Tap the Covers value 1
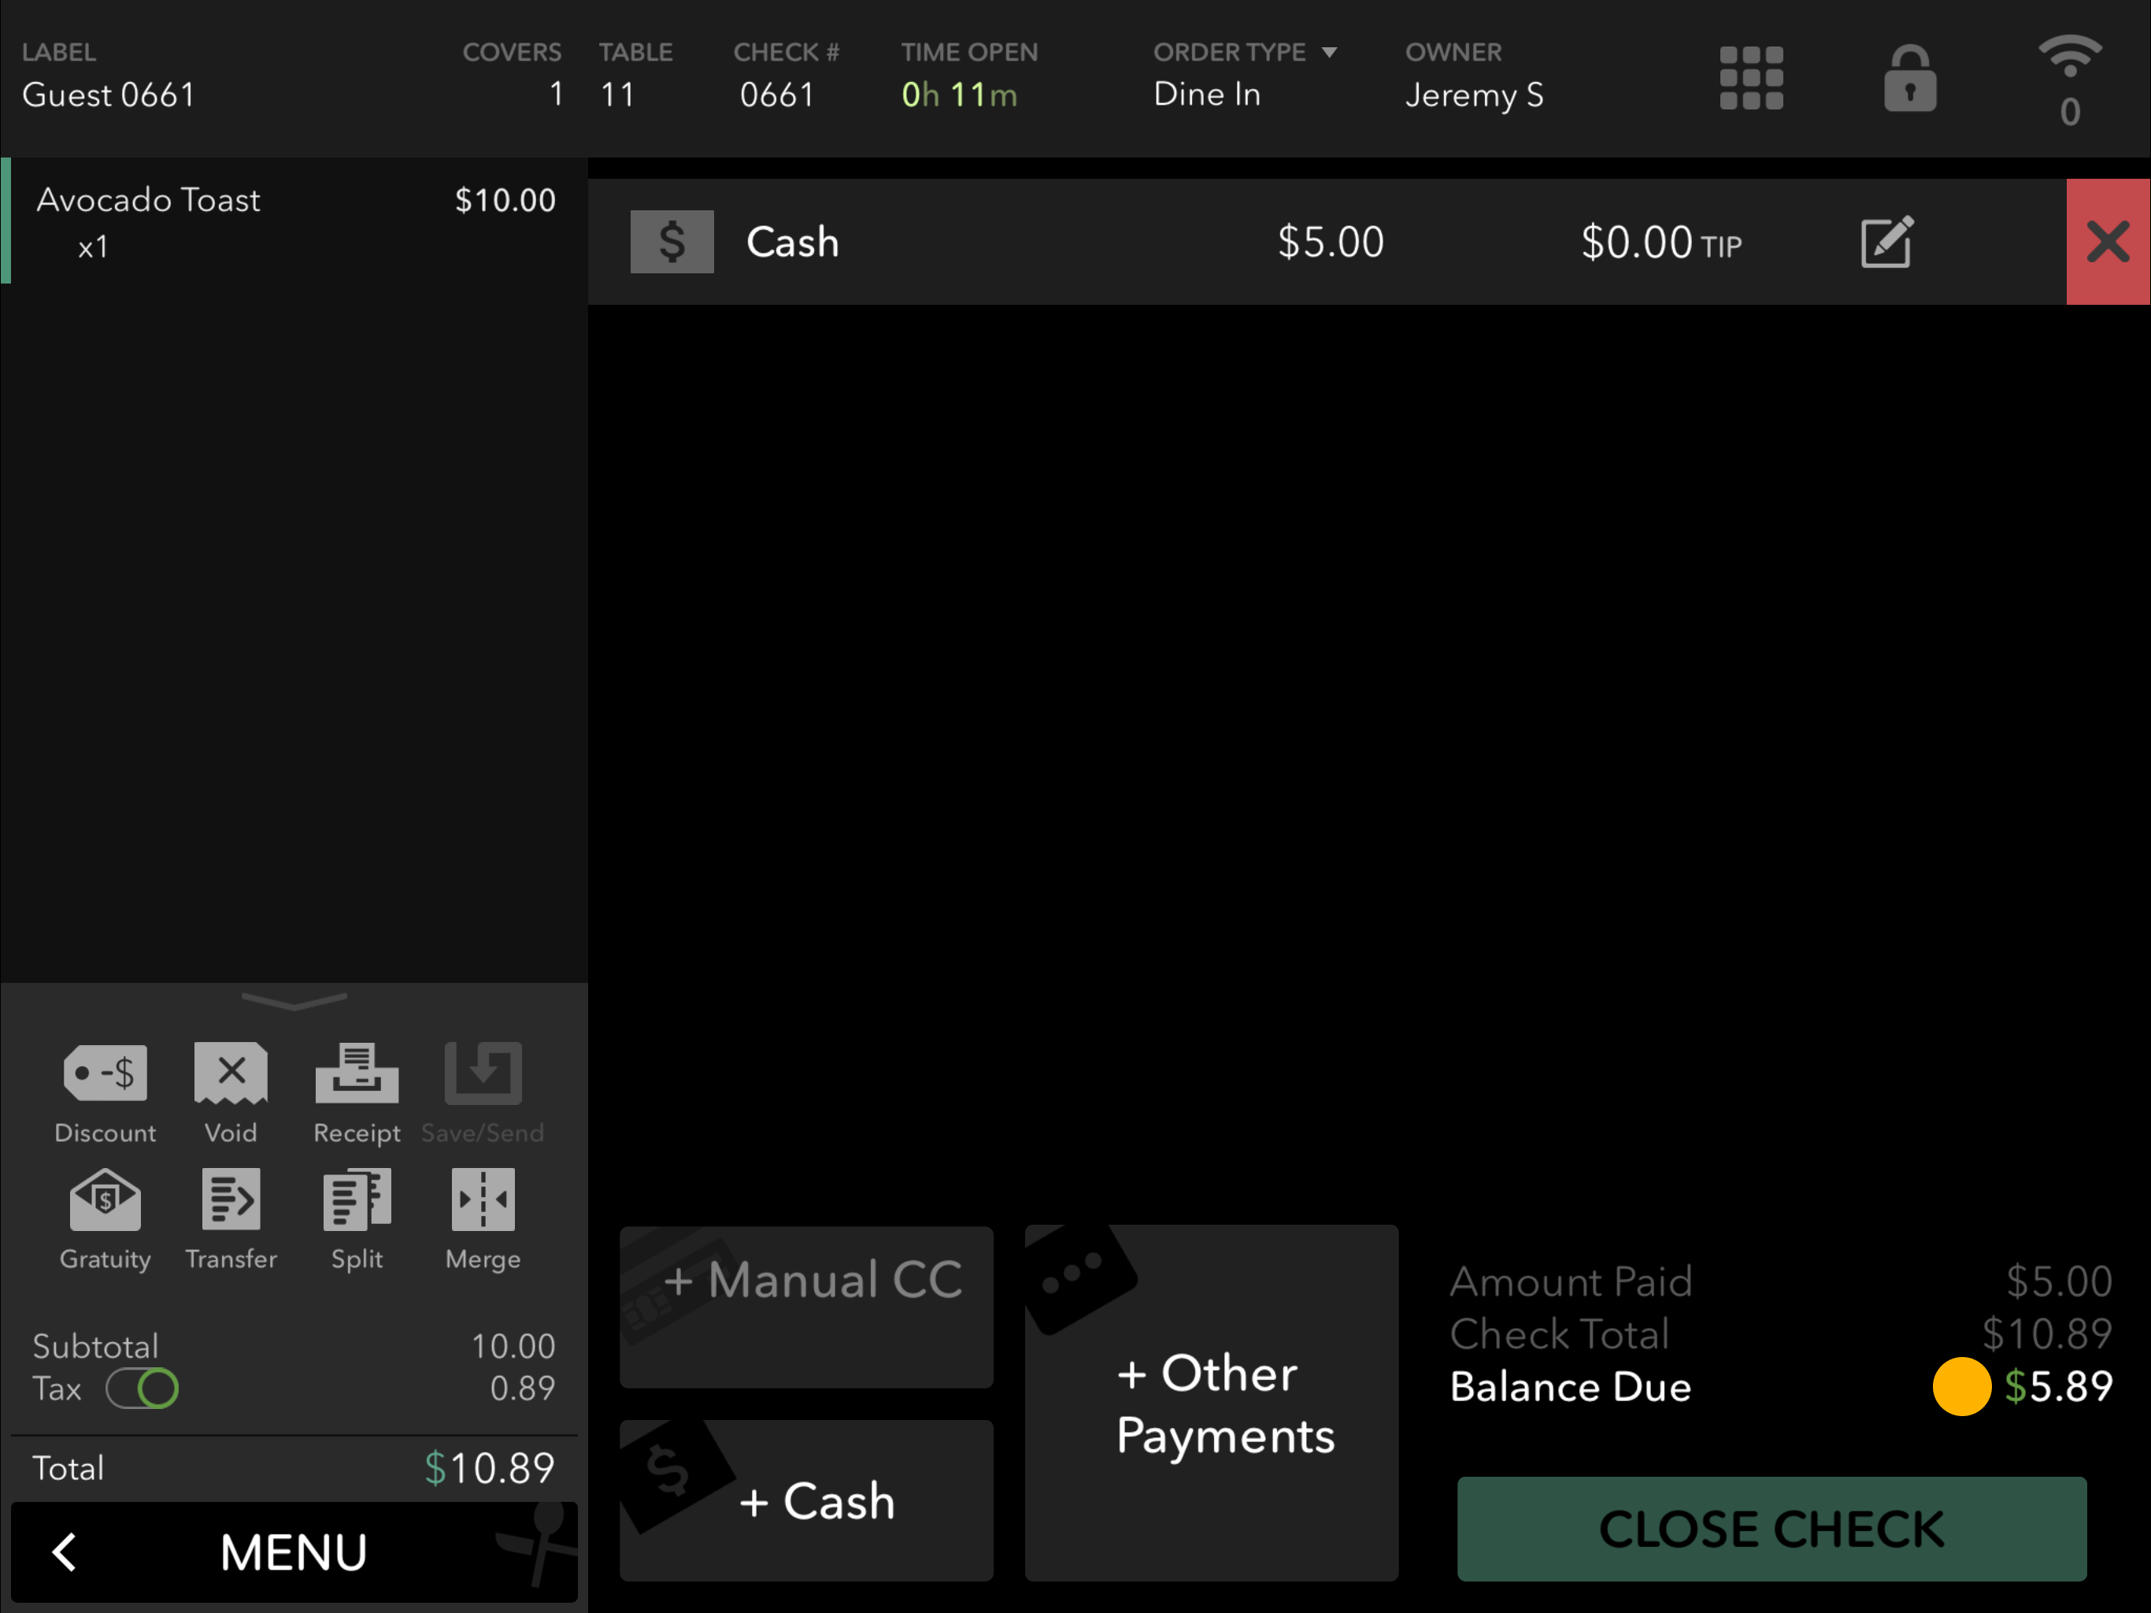Viewport: 2151px width, 1613px height. point(556,95)
